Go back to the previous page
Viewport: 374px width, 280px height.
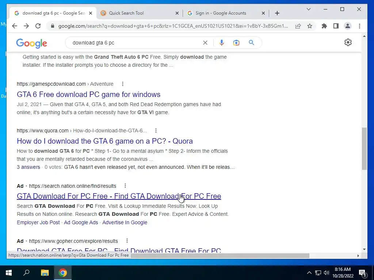[x=15, y=26]
